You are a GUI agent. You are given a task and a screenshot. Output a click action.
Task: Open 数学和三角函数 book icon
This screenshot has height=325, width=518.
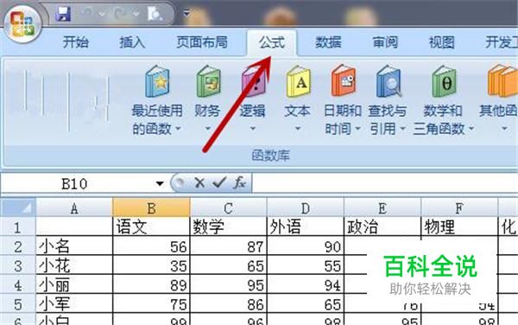[x=444, y=81]
